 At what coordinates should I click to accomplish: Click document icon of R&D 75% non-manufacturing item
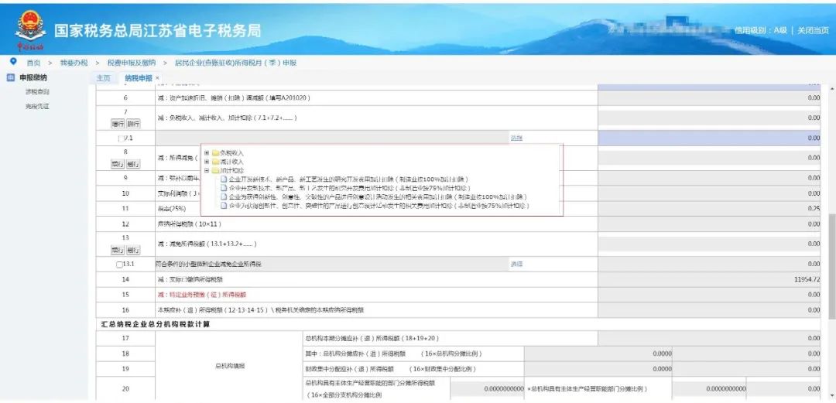[224, 188]
